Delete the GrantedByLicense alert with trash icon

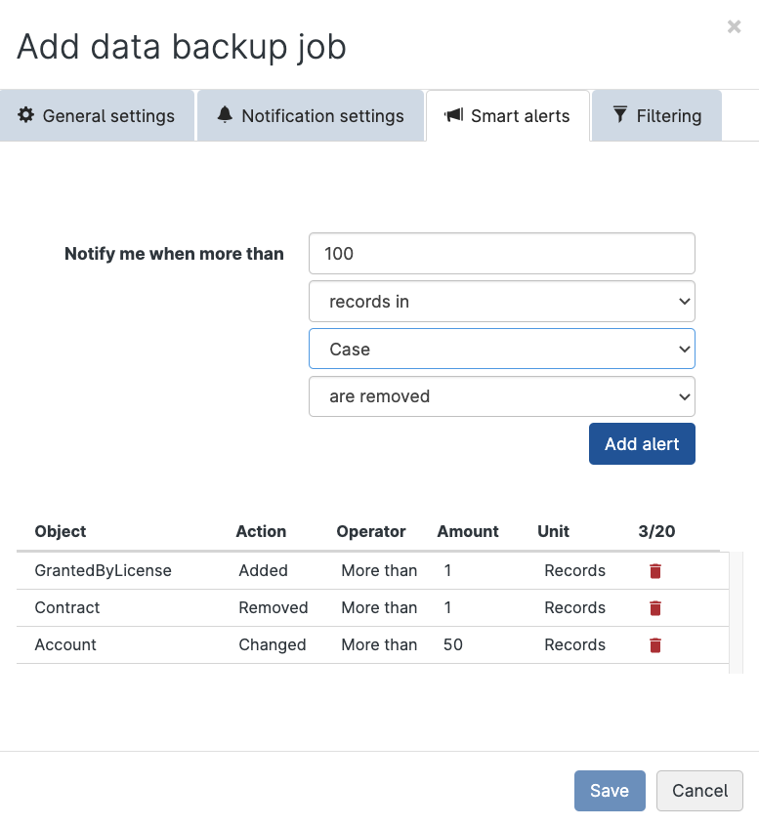[655, 571]
